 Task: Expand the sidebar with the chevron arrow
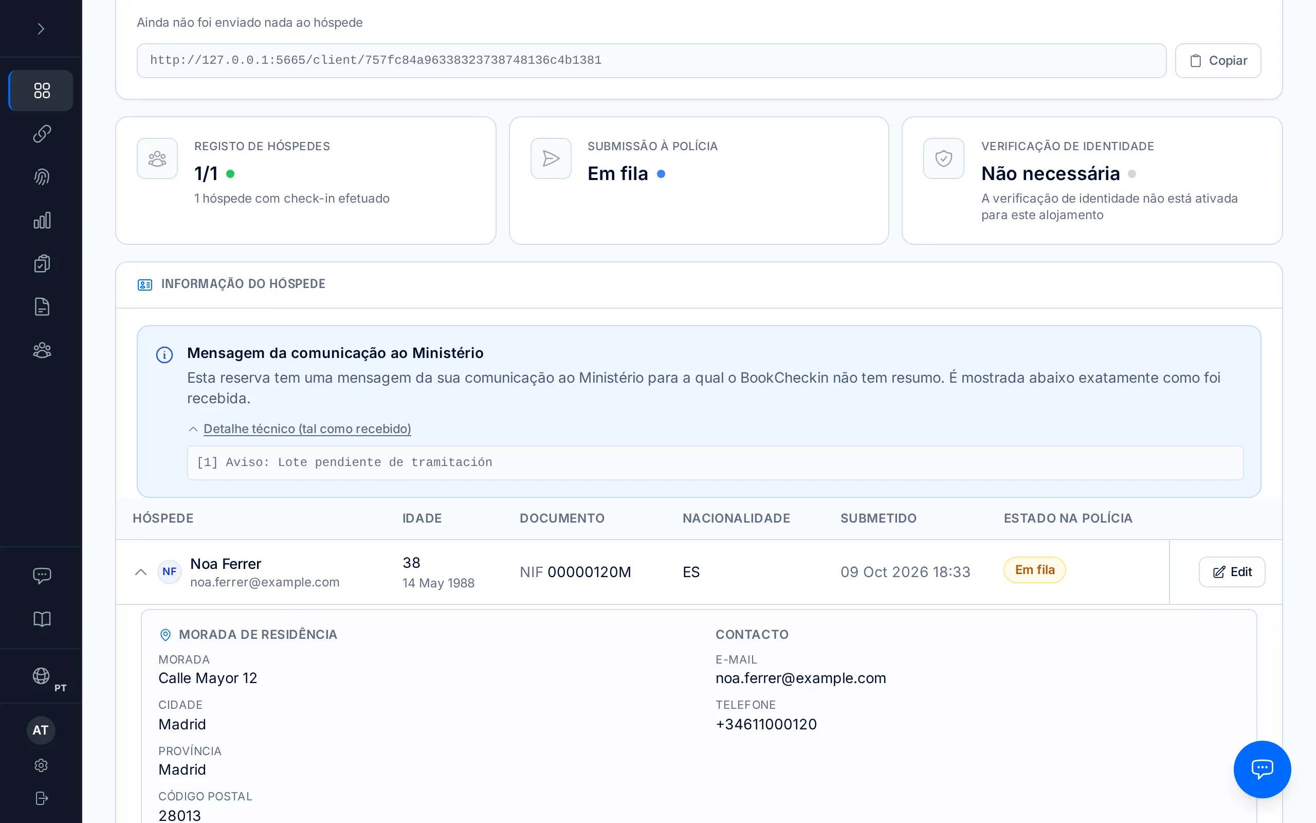41,28
